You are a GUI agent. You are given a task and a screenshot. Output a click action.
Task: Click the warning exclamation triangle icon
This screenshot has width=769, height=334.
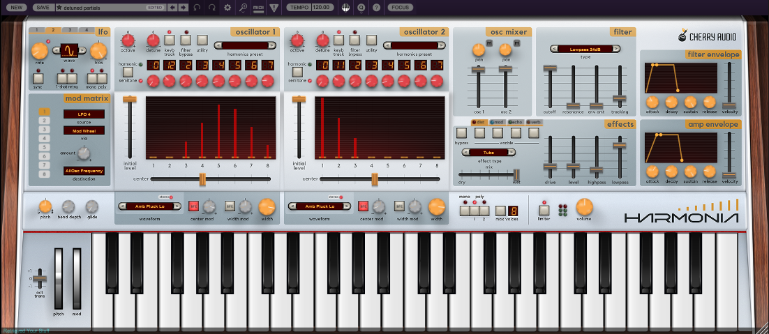(274, 8)
